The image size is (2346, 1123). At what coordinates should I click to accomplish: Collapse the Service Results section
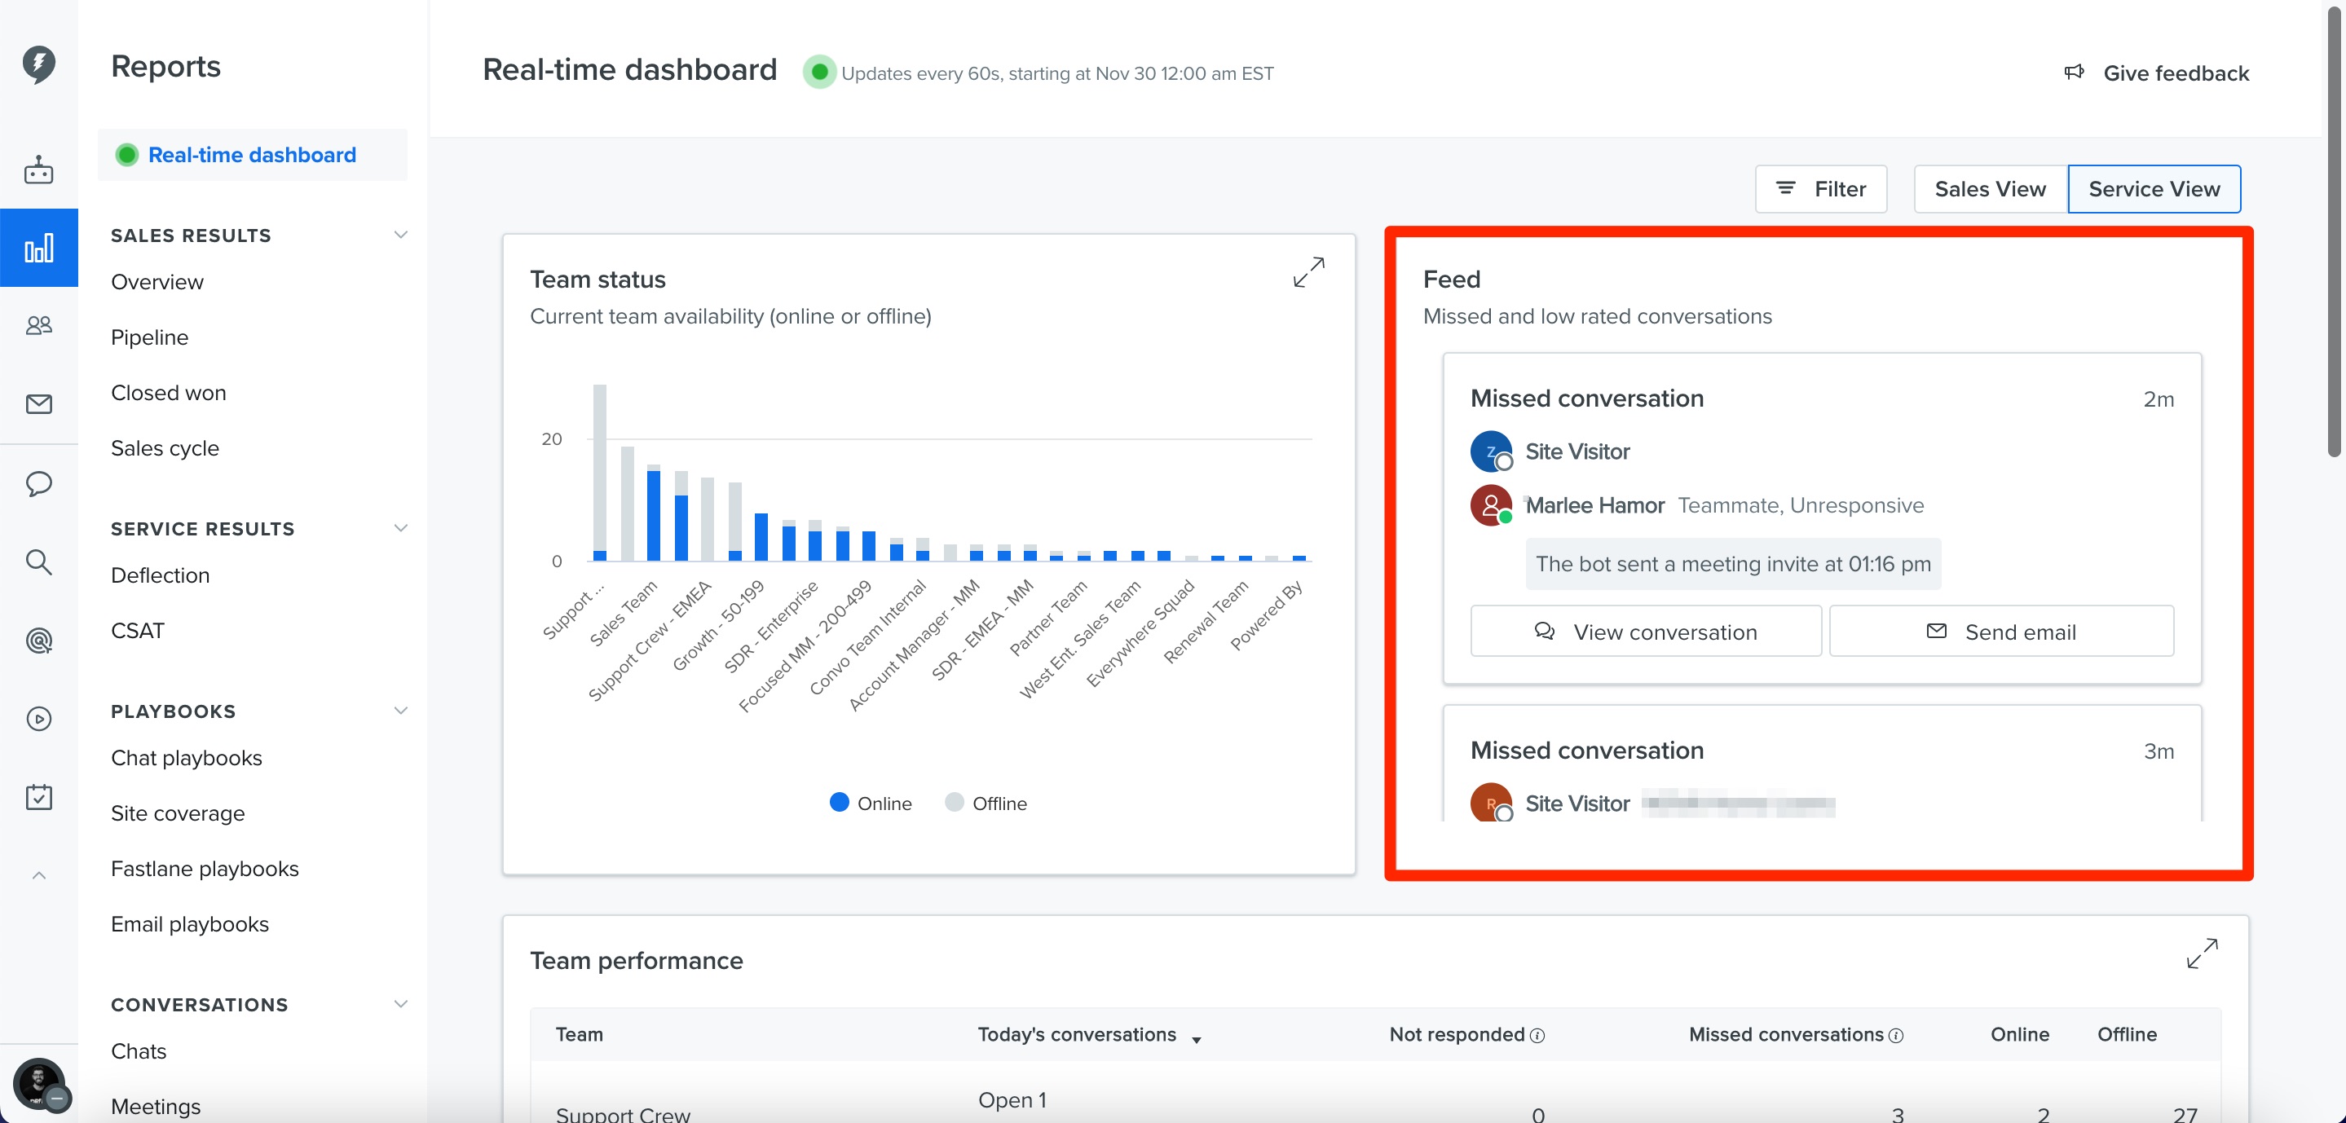pyautogui.click(x=399, y=528)
